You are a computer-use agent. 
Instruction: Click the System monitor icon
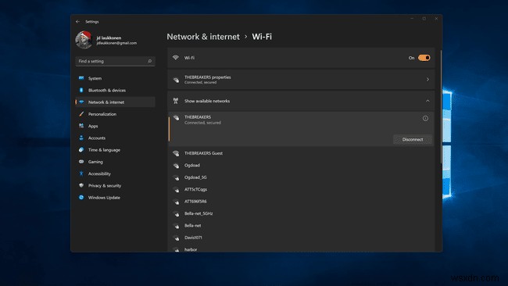81,78
